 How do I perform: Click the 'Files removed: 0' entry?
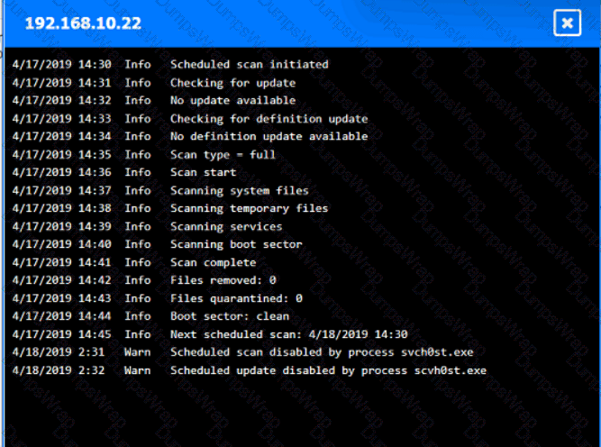point(223,280)
